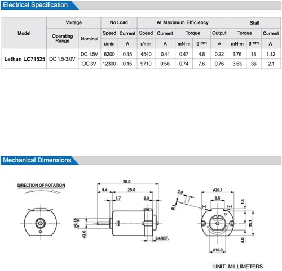Screen dimensions: 282x271
Task: Click the no-load speed value '6200'
Action: click(x=109, y=54)
